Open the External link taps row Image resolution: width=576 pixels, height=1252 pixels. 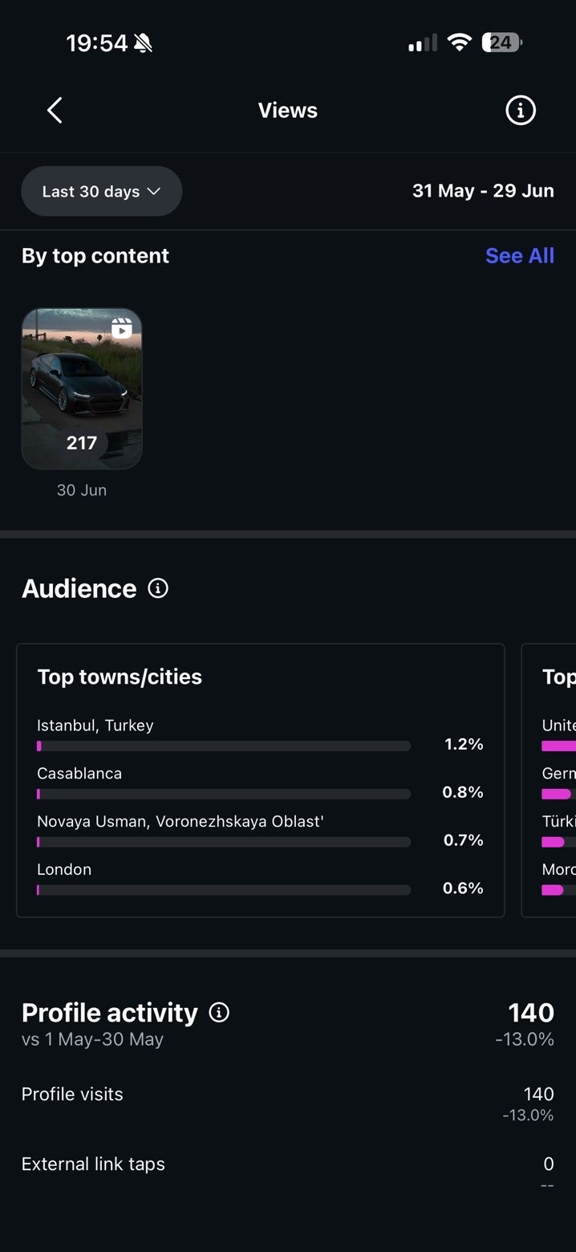pos(288,1173)
